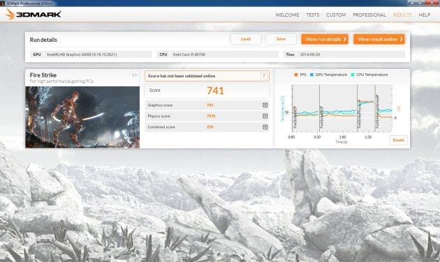
Task: Click the Run details heading
Action: [x=43, y=40]
